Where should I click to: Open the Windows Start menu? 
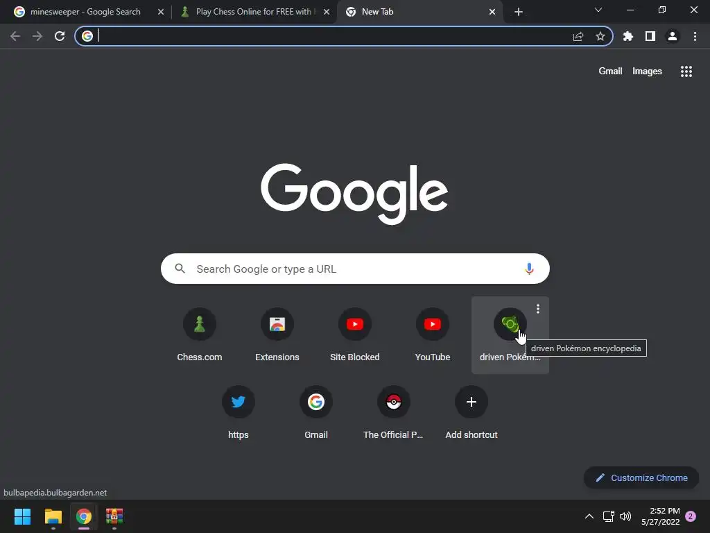[x=22, y=516]
